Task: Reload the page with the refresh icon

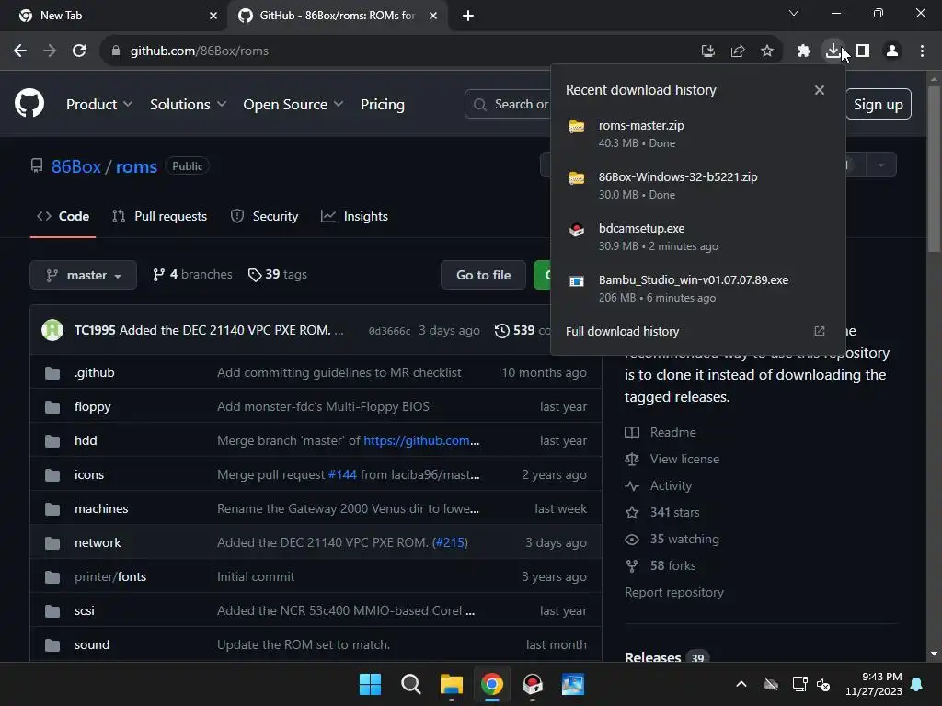Action: (x=79, y=51)
